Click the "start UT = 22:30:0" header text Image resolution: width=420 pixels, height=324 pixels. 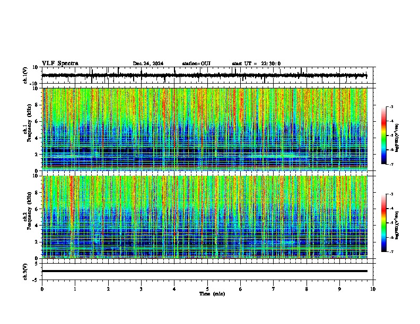256,64
